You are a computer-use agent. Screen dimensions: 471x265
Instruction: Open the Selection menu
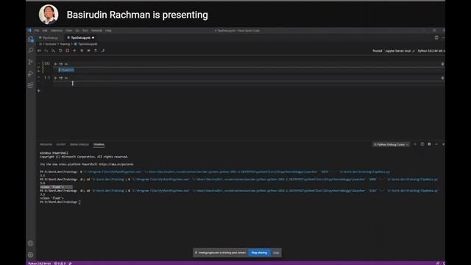click(x=56, y=31)
